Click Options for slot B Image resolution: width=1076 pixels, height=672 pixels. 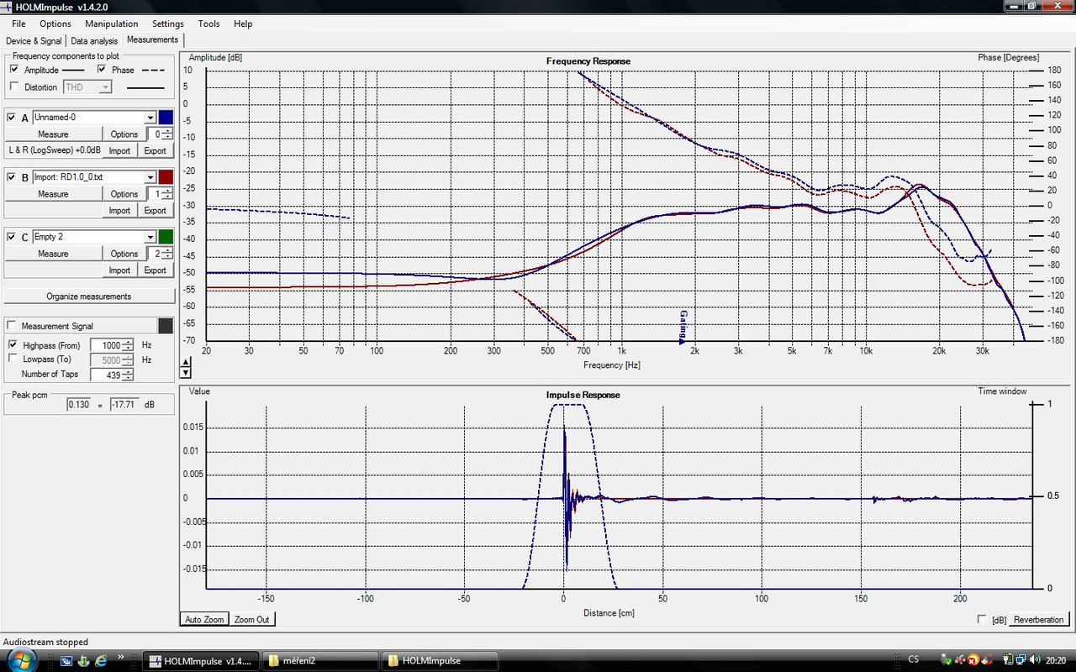point(124,194)
